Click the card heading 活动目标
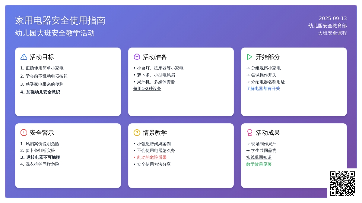 [x=42, y=57]
